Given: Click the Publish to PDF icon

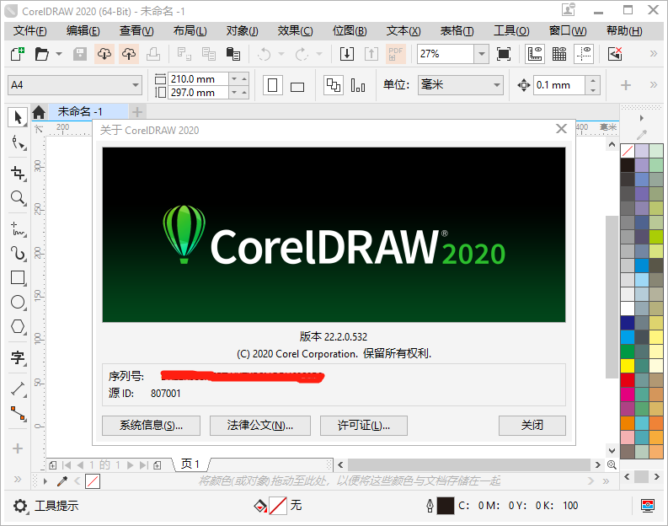Looking at the screenshot, I should [x=396, y=54].
